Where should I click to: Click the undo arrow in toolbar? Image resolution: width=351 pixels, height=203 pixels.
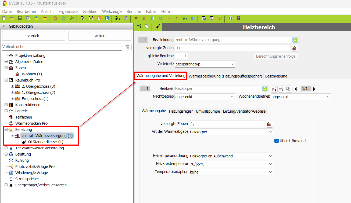point(55,19)
